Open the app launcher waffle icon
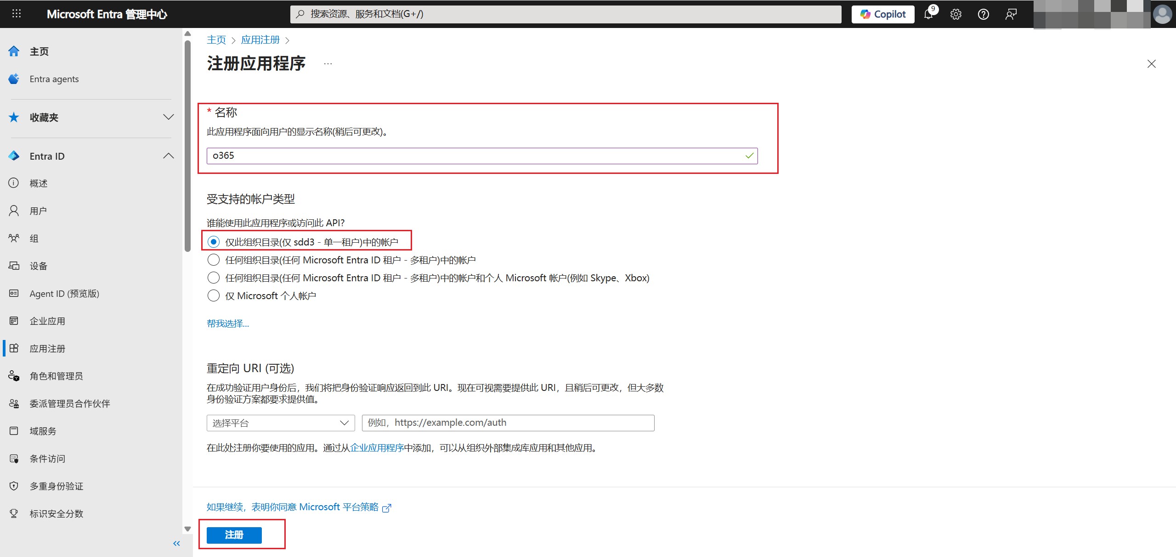Image resolution: width=1176 pixels, height=557 pixels. [x=17, y=14]
